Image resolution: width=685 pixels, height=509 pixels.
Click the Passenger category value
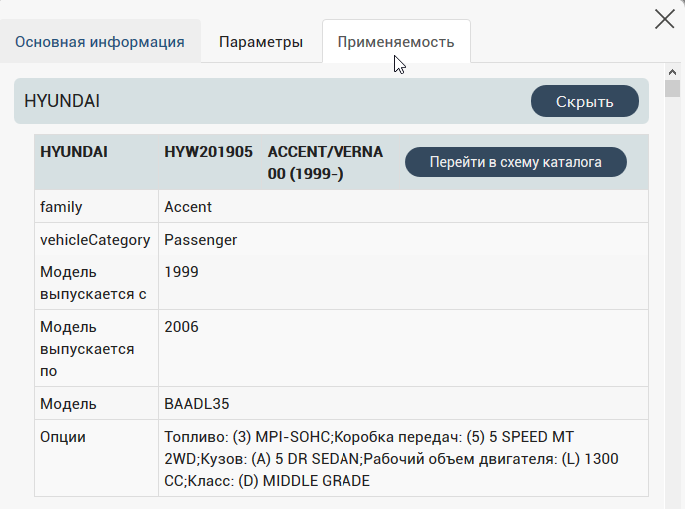point(200,240)
